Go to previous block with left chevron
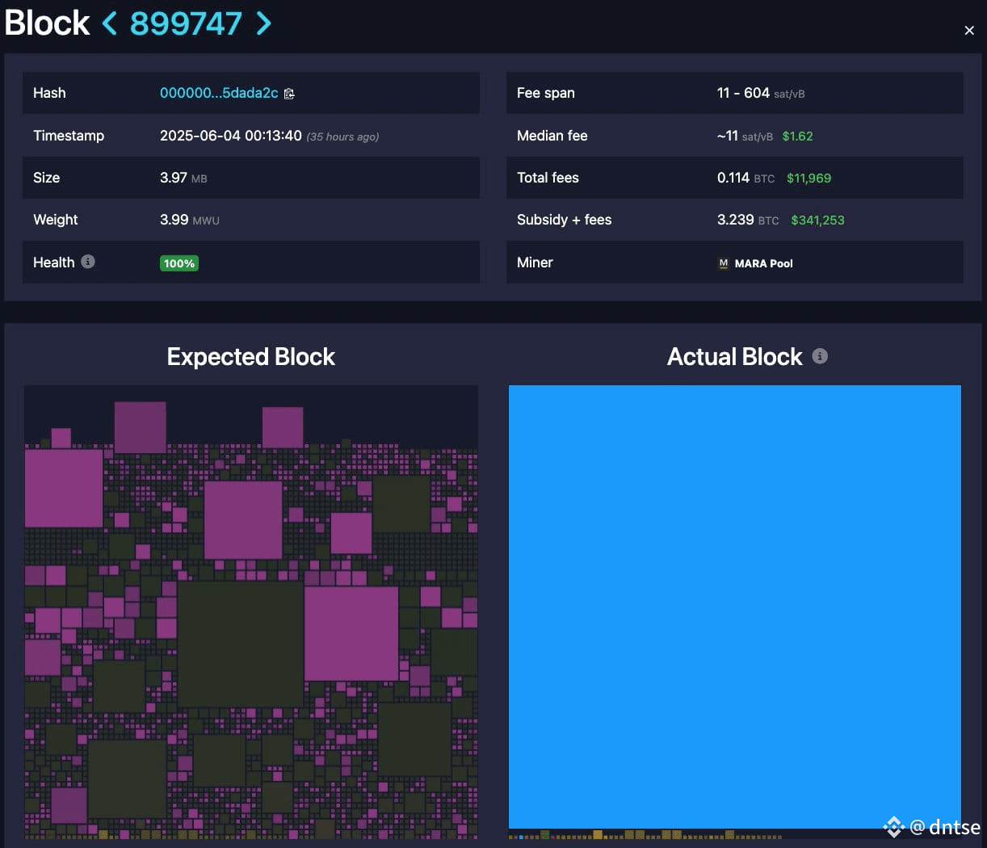 coord(110,23)
